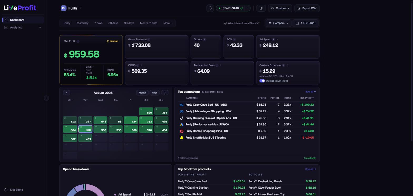Image resolution: width=413 pixels, height=196 pixels.
Task: Click 'Furly™ Deshedding Brush' product row
Action: [282, 181]
